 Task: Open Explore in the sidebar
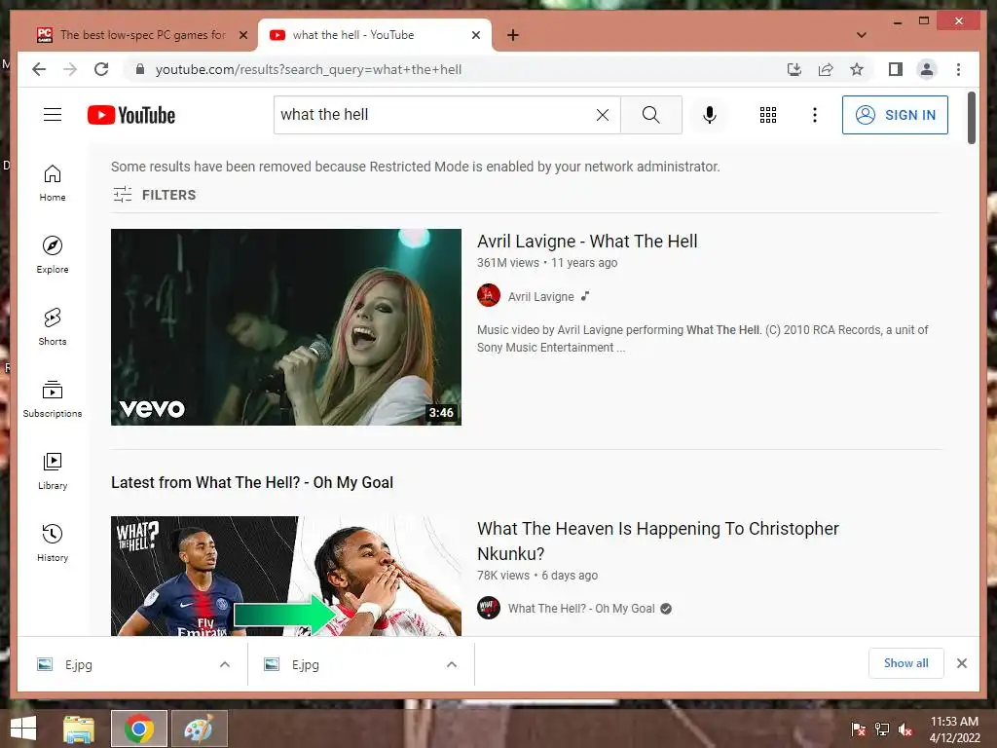[53, 255]
